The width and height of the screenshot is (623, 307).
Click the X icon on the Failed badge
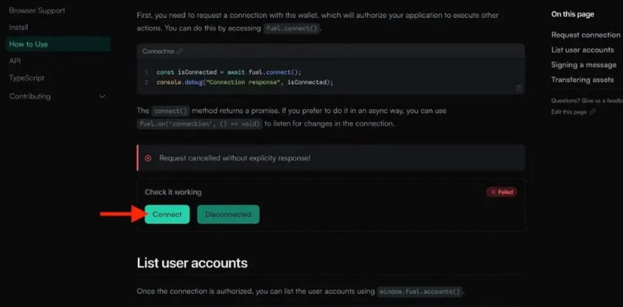pyautogui.click(x=493, y=192)
